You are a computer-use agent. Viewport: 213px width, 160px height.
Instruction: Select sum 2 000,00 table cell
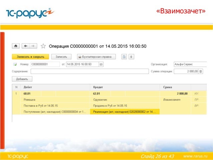point(175,94)
